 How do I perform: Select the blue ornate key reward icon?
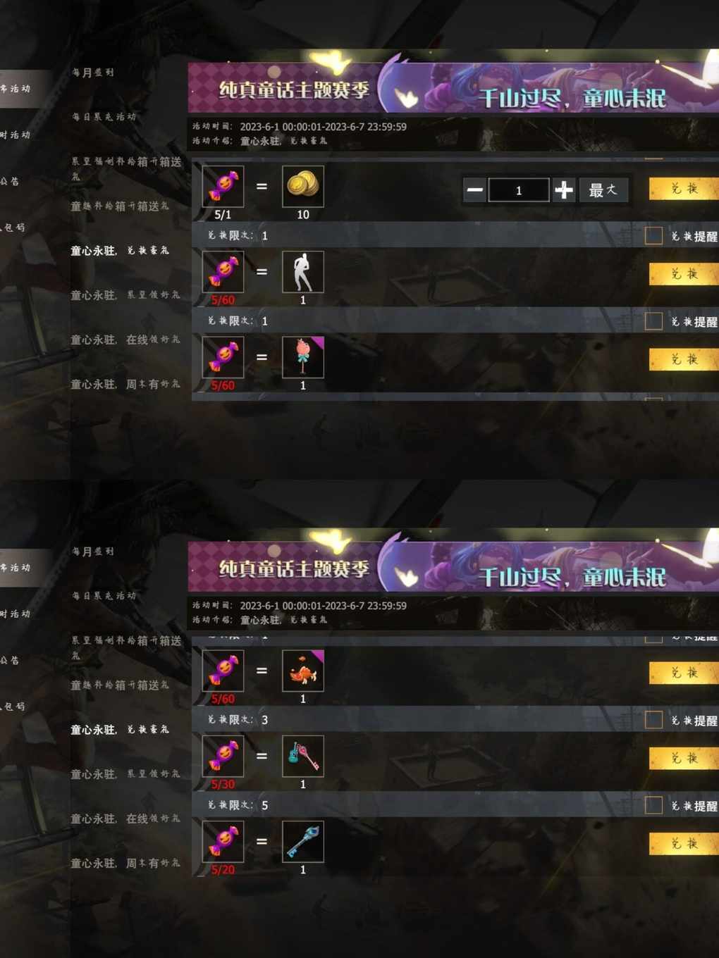pos(303,842)
